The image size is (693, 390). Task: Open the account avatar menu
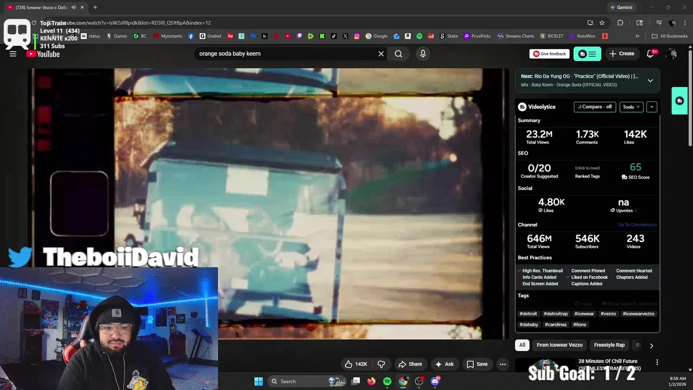(672, 54)
